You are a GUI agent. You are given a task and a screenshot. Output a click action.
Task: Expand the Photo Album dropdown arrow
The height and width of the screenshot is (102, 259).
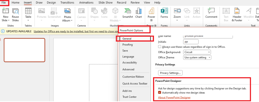pos(72,21)
